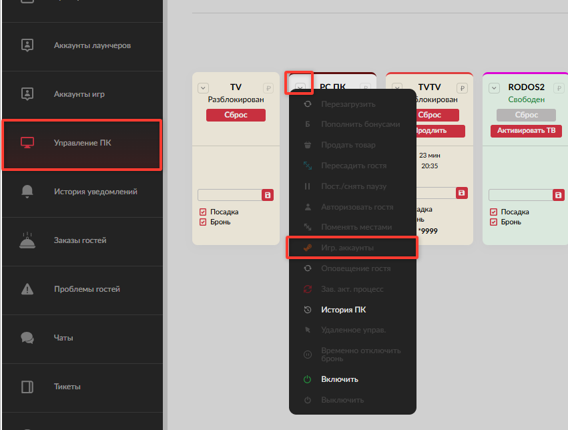Click the ruble icon on PC ПК card

[365, 87]
